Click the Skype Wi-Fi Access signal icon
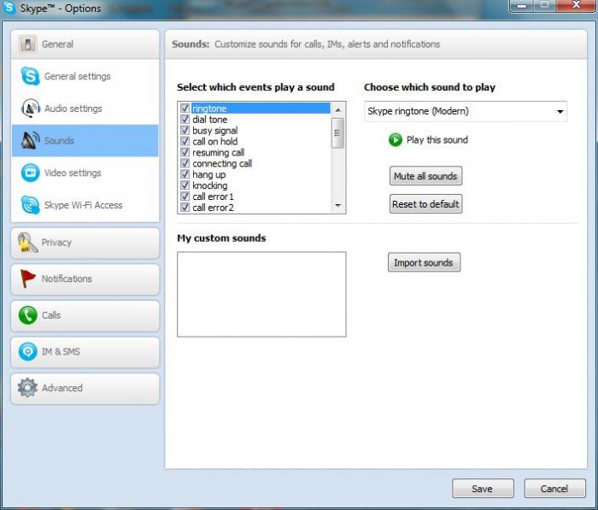The height and width of the screenshot is (510, 598). tap(31, 205)
